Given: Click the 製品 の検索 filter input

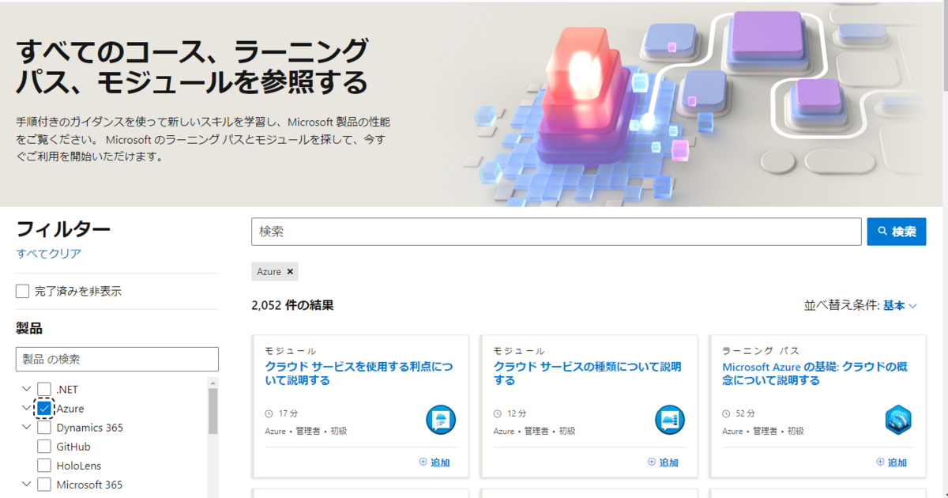Looking at the screenshot, I should tap(117, 359).
